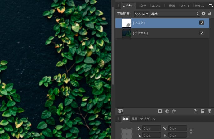Open the ナビゲータ tab
Screen dimensions: 214x139
pyautogui.click(x=148, y=119)
